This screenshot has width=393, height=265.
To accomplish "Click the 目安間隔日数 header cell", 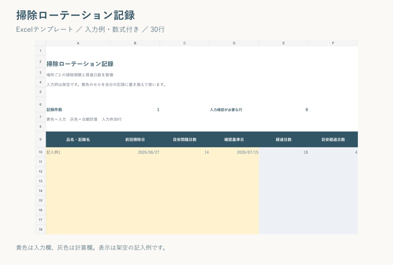I will (x=185, y=140).
